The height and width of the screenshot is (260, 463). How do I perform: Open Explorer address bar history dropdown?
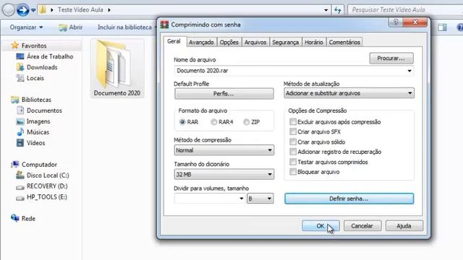tap(326, 10)
